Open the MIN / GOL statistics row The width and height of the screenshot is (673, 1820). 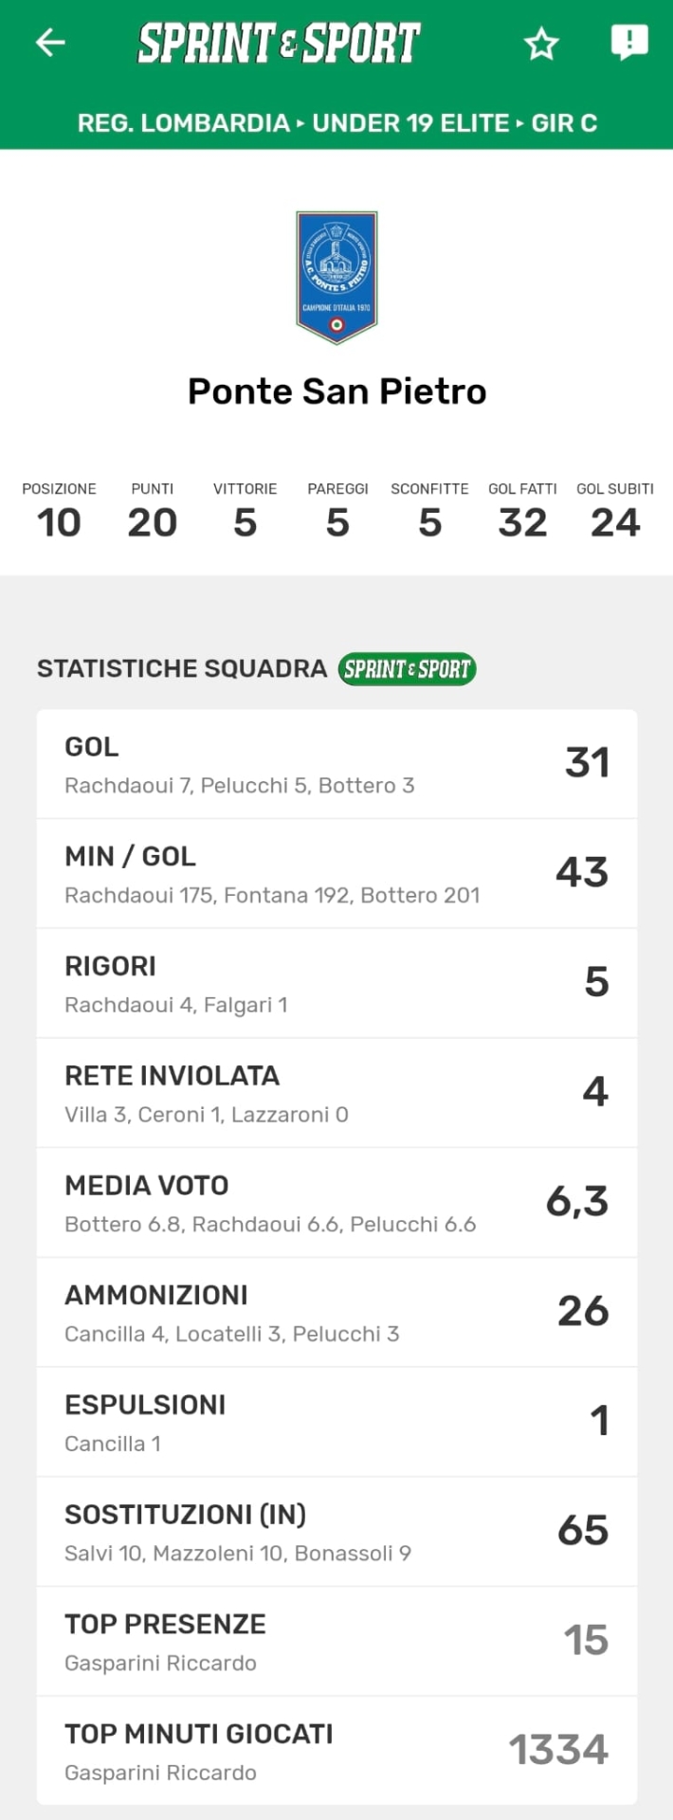(x=336, y=874)
